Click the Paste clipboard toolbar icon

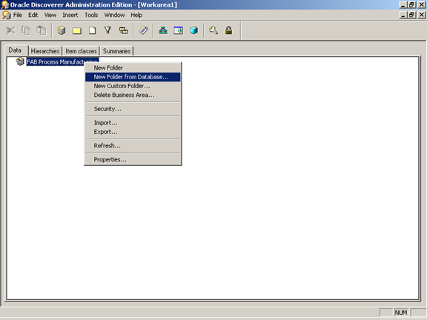tap(42, 30)
